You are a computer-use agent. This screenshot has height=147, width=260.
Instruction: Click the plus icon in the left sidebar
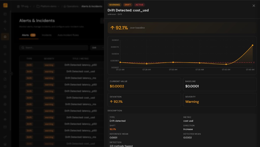point(5,22)
